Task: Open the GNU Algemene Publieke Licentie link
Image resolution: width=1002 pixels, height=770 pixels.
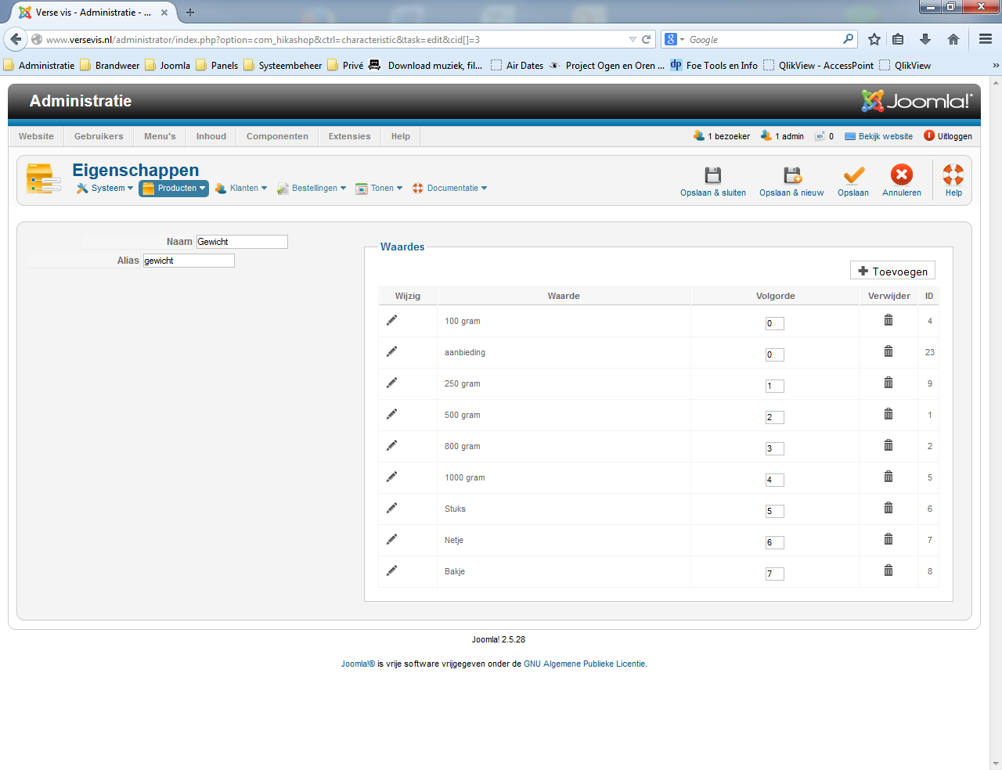Action: click(585, 664)
